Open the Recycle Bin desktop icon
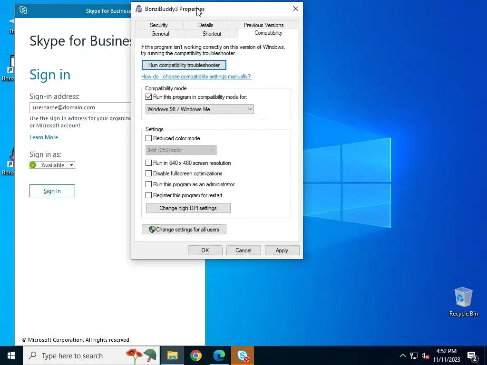The height and width of the screenshot is (365, 487). (463, 302)
